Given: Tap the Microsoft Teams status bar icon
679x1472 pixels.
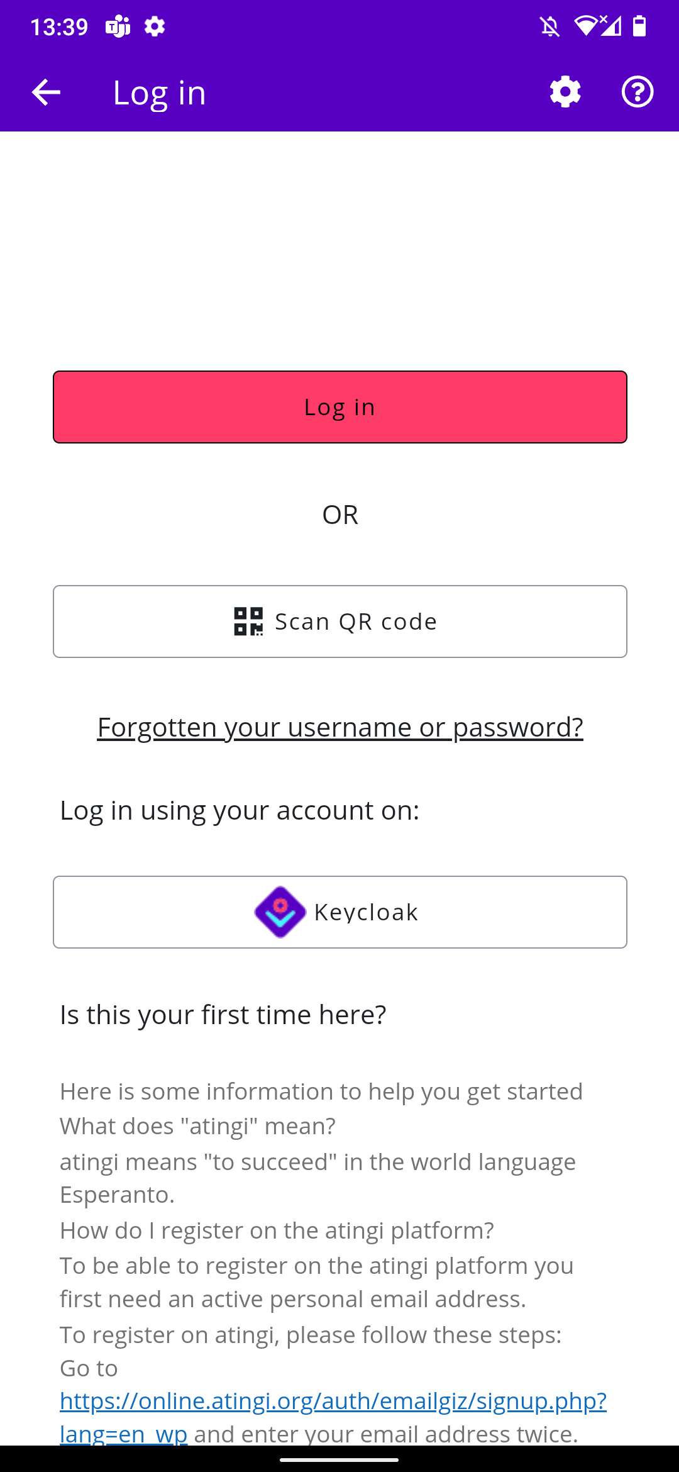Looking at the screenshot, I should point(118,27).
